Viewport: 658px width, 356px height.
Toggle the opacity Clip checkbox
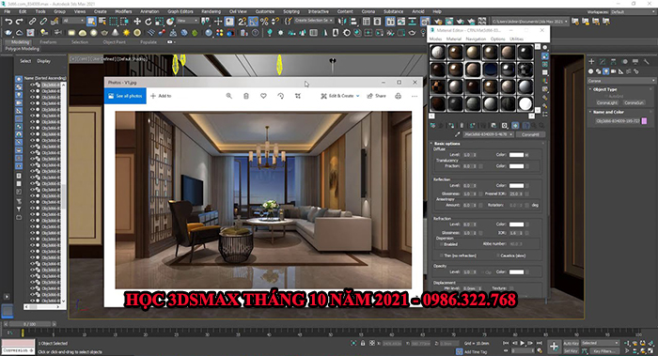pos(482,272)
